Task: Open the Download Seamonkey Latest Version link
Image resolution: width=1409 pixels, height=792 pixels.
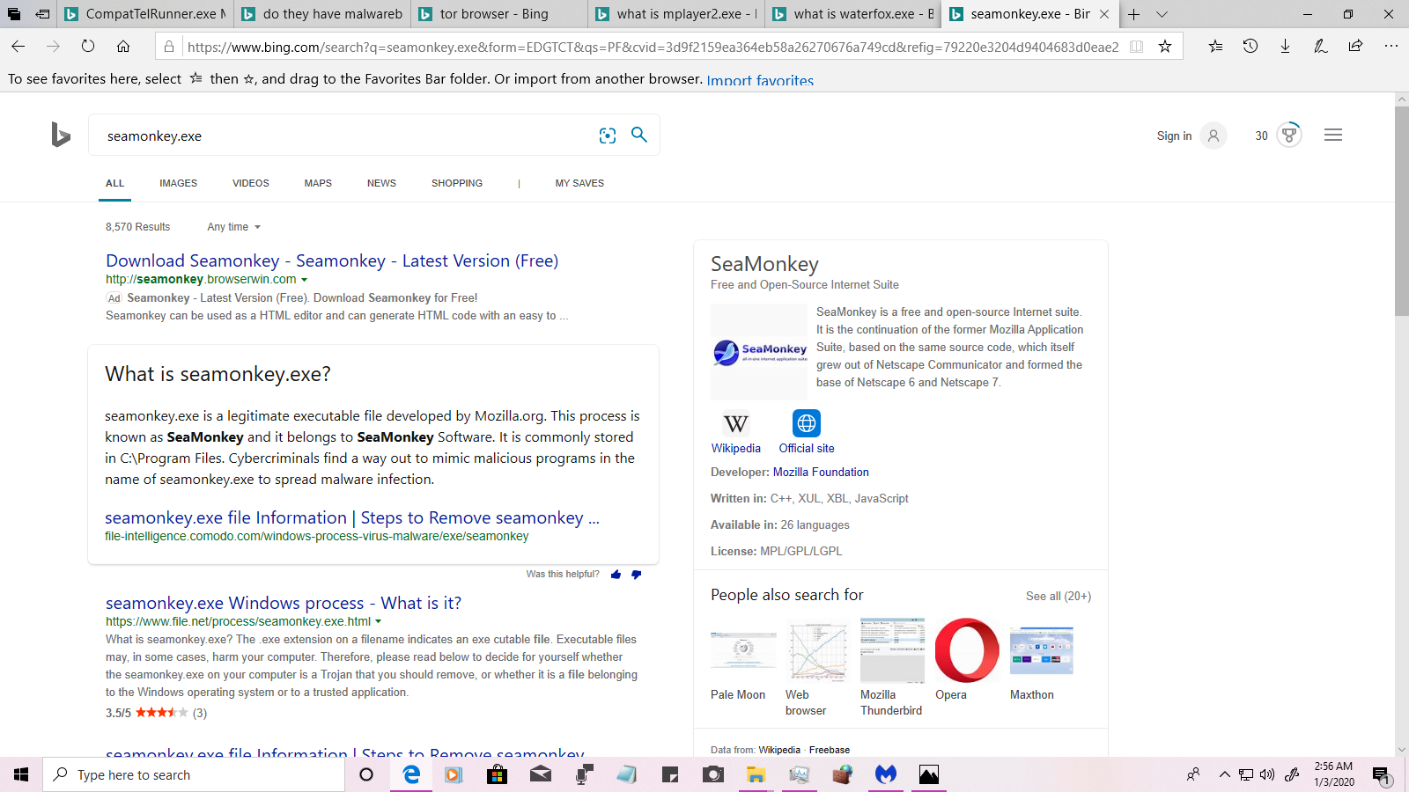Action: [x=332, y=260]
